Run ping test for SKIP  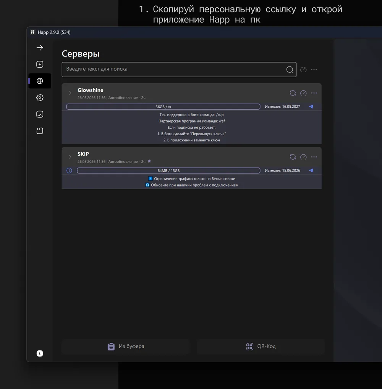tap(303, 157)
